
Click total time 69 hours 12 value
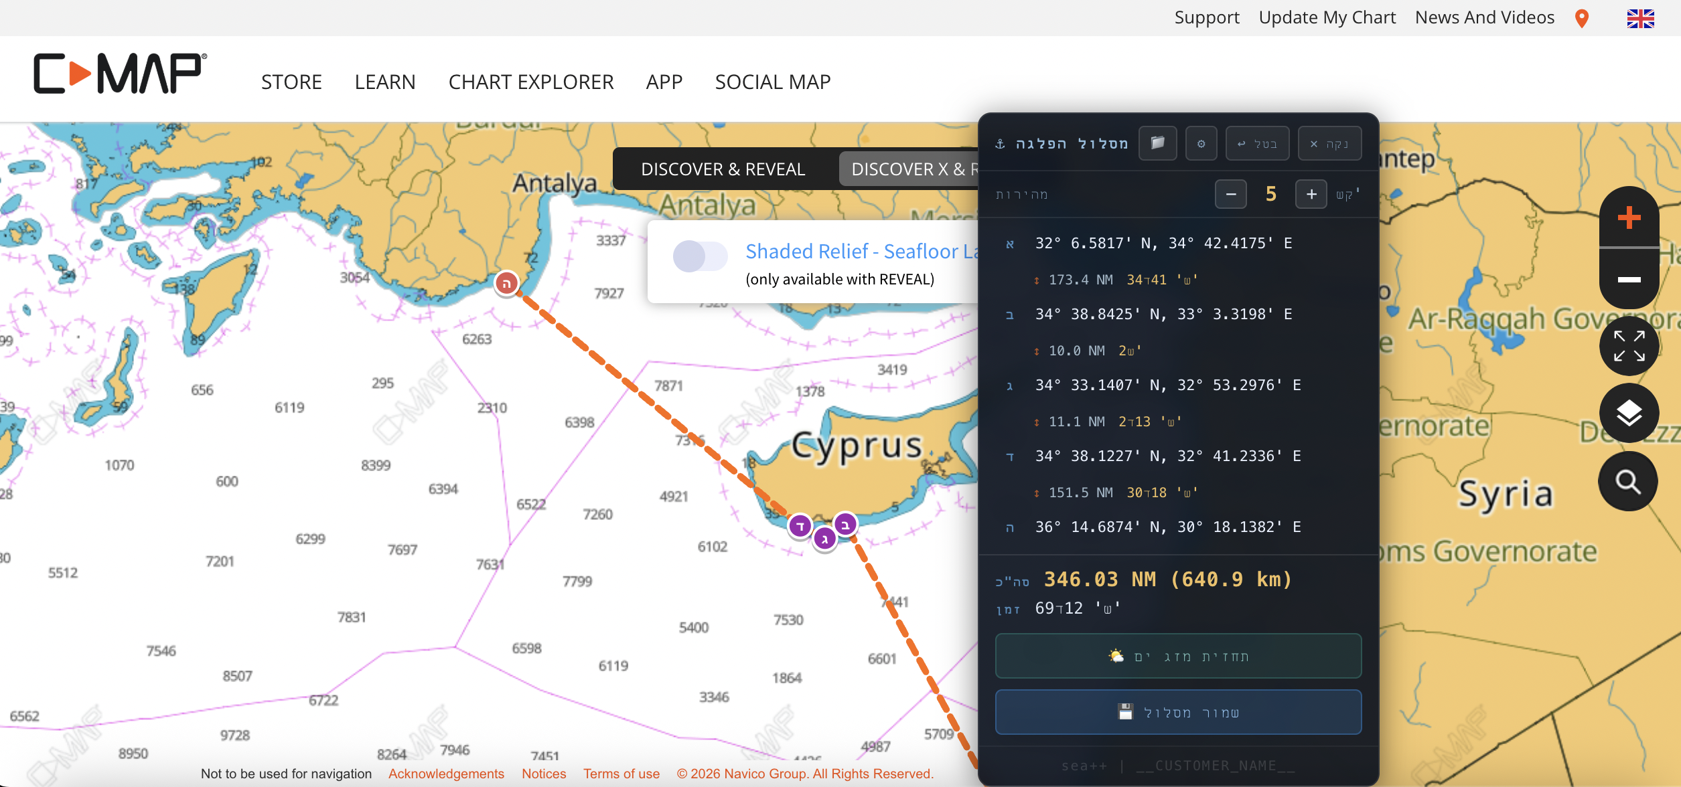point(1078,608)
